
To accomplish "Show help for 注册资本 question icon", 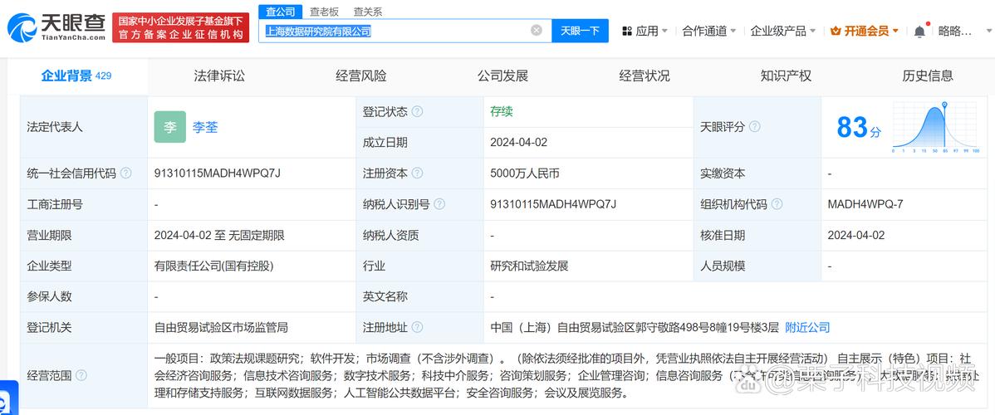I will pyautogui.click(x=417, y=173).
